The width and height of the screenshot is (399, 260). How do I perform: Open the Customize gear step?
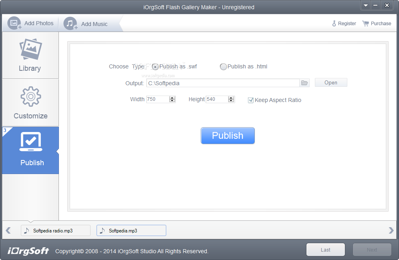click(x=30, y=103)
